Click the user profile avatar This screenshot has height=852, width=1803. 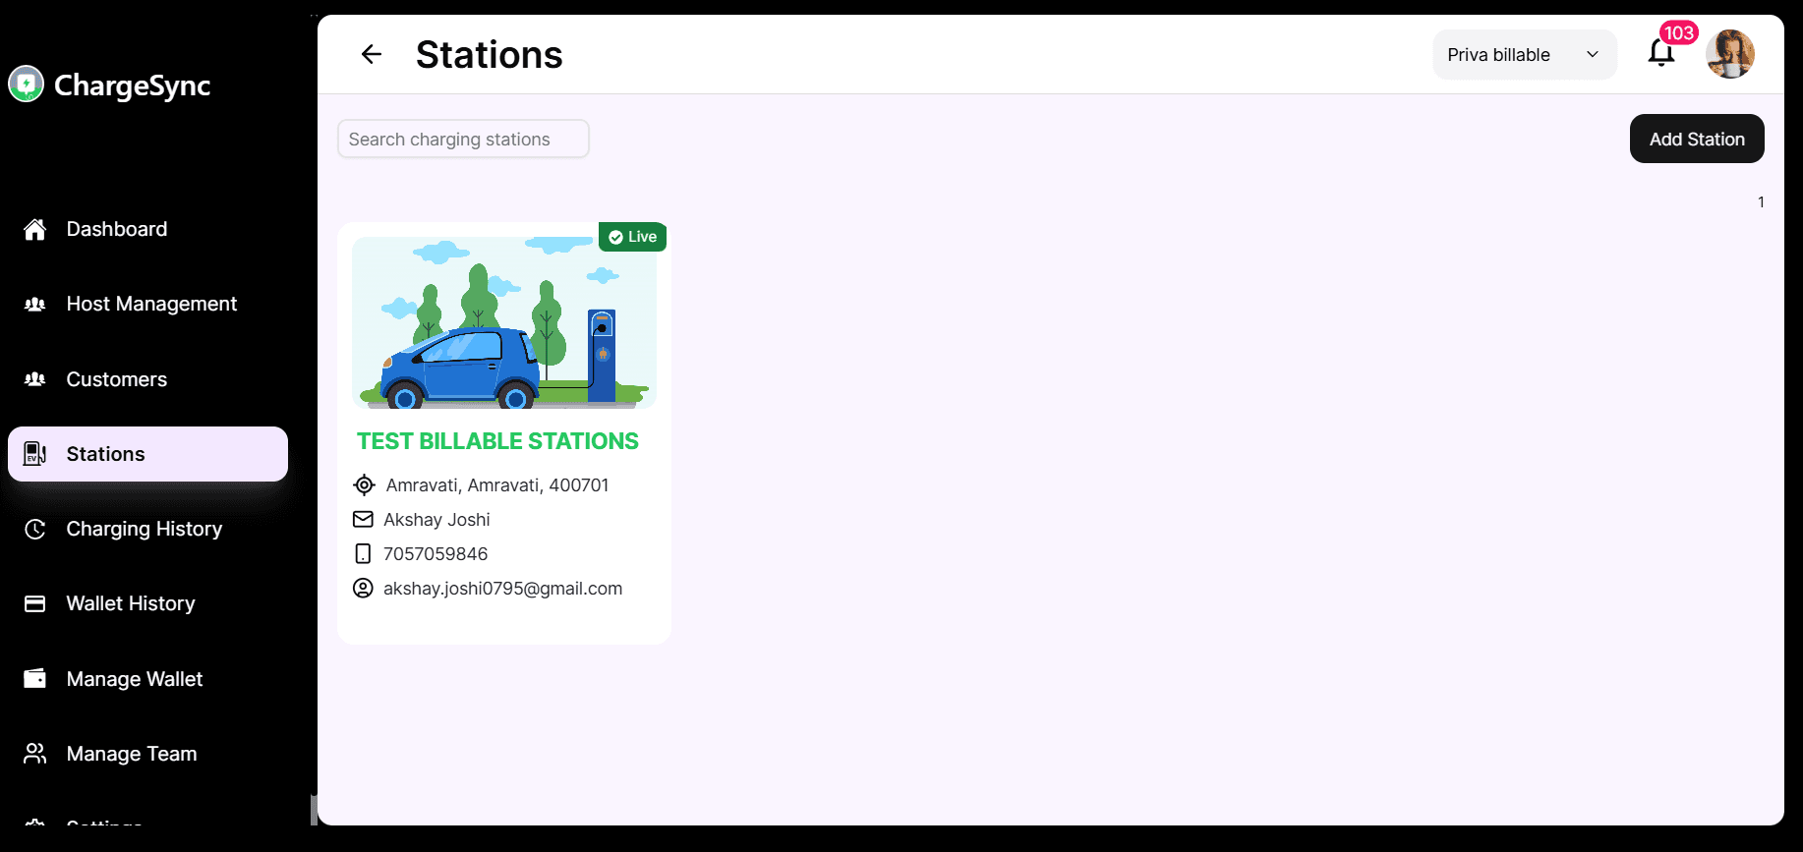1729,54
